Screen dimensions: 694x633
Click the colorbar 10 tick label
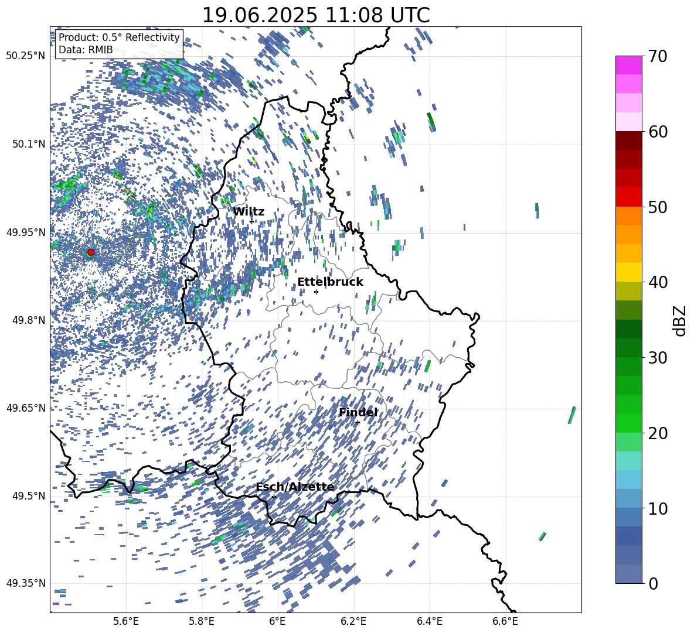[658, 508]
